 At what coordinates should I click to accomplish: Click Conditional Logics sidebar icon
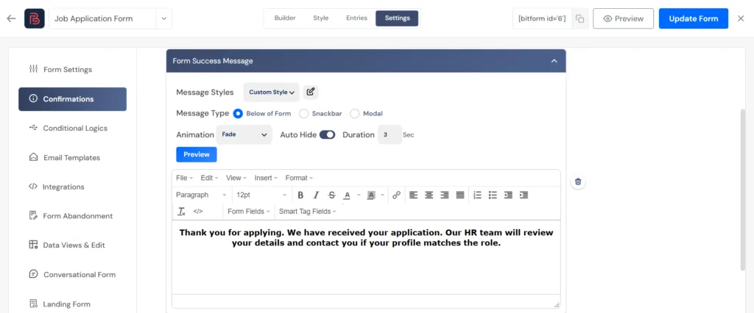pyautogui.click(x=33, y=128)
